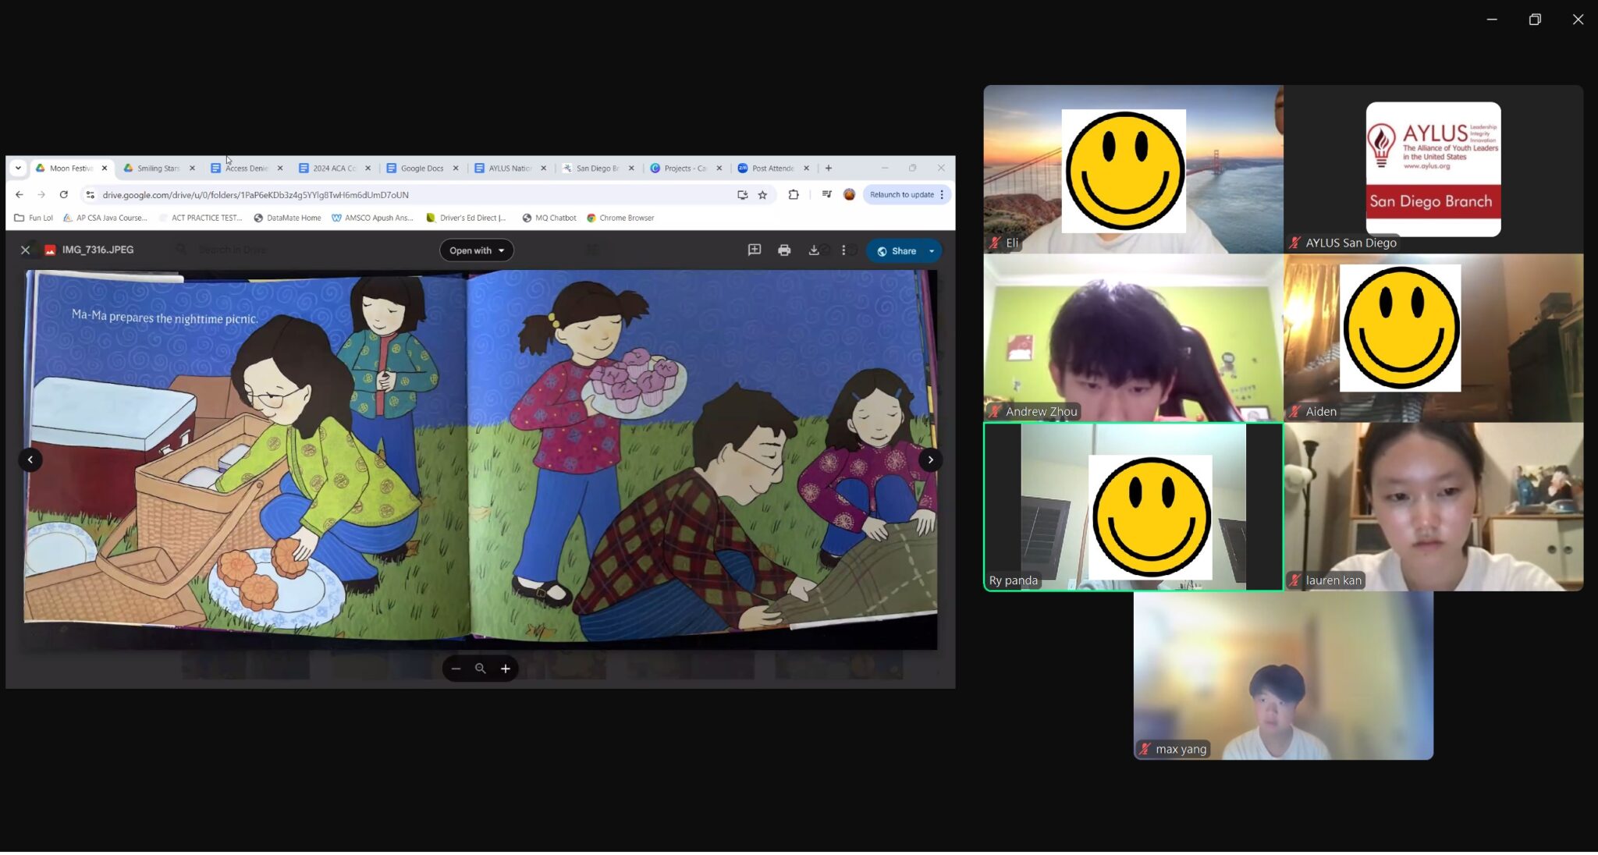Click the JPEG file type icon
Image resolution: width=1598 pixels, height=855 pixels.
click(50, 250)
